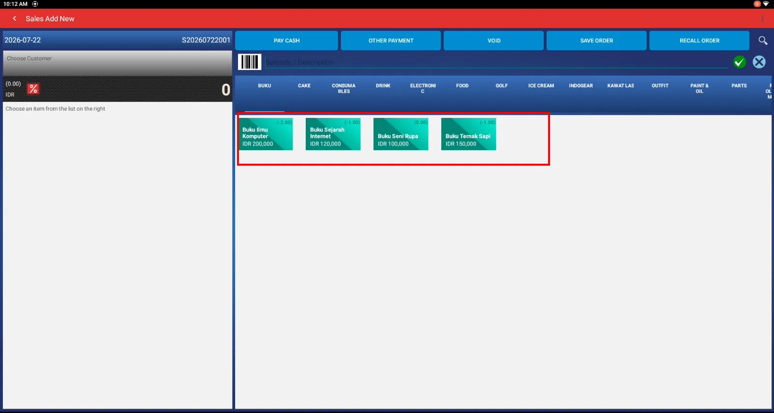The image size is (774, 413).
Task: Open the red percent discount icon
Action: coord(33,89)
